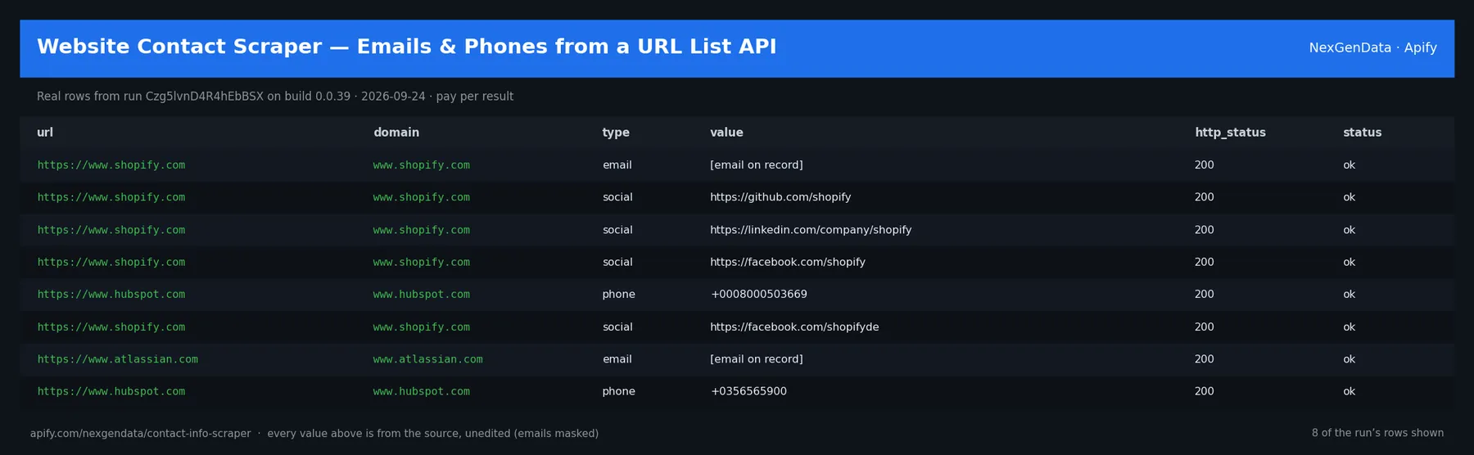Image resolution: width=1474 pixels, height=455 pixels.
Task: Click the 'social' type in the facebook.com/shopifyde row
Action: (x=617, y=327)
